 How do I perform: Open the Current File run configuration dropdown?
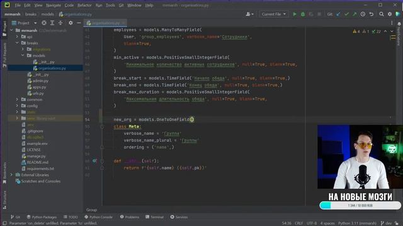point(273,14)
